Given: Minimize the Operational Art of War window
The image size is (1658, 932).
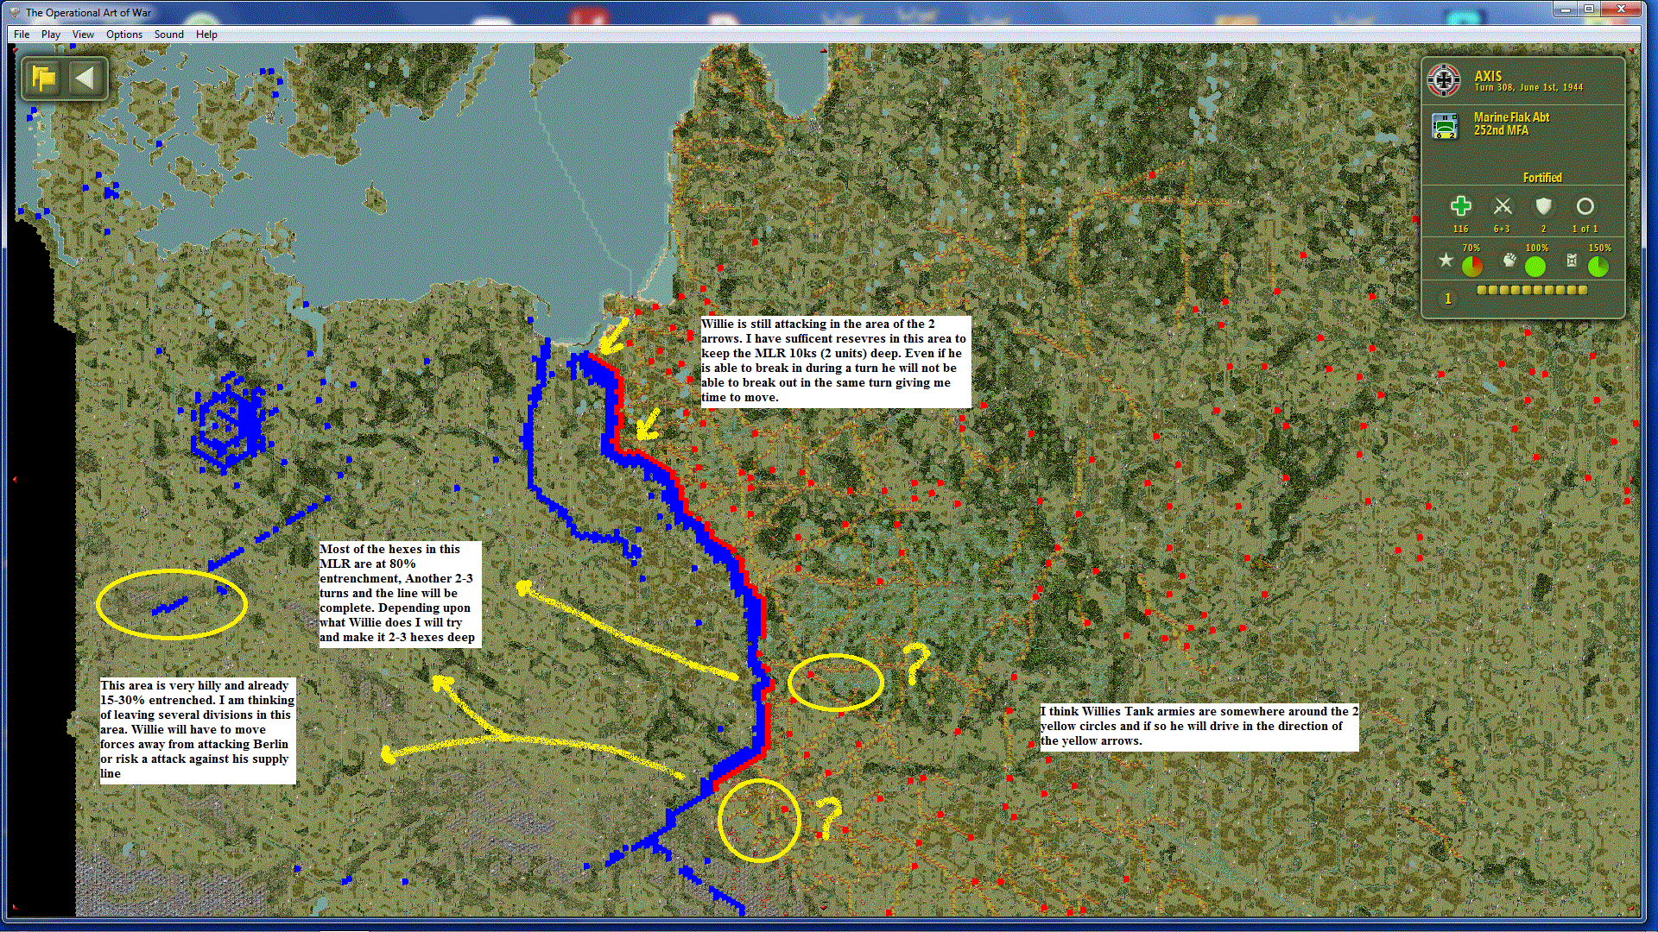Looking at the screenshot, I should 1565,9.
